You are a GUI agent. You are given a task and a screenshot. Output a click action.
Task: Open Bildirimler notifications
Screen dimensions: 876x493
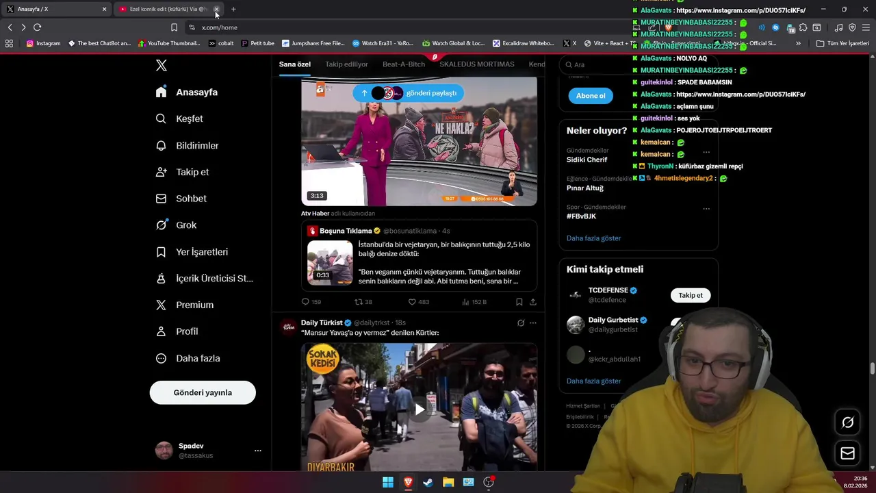pyautogui.click(x=188, y=145)
